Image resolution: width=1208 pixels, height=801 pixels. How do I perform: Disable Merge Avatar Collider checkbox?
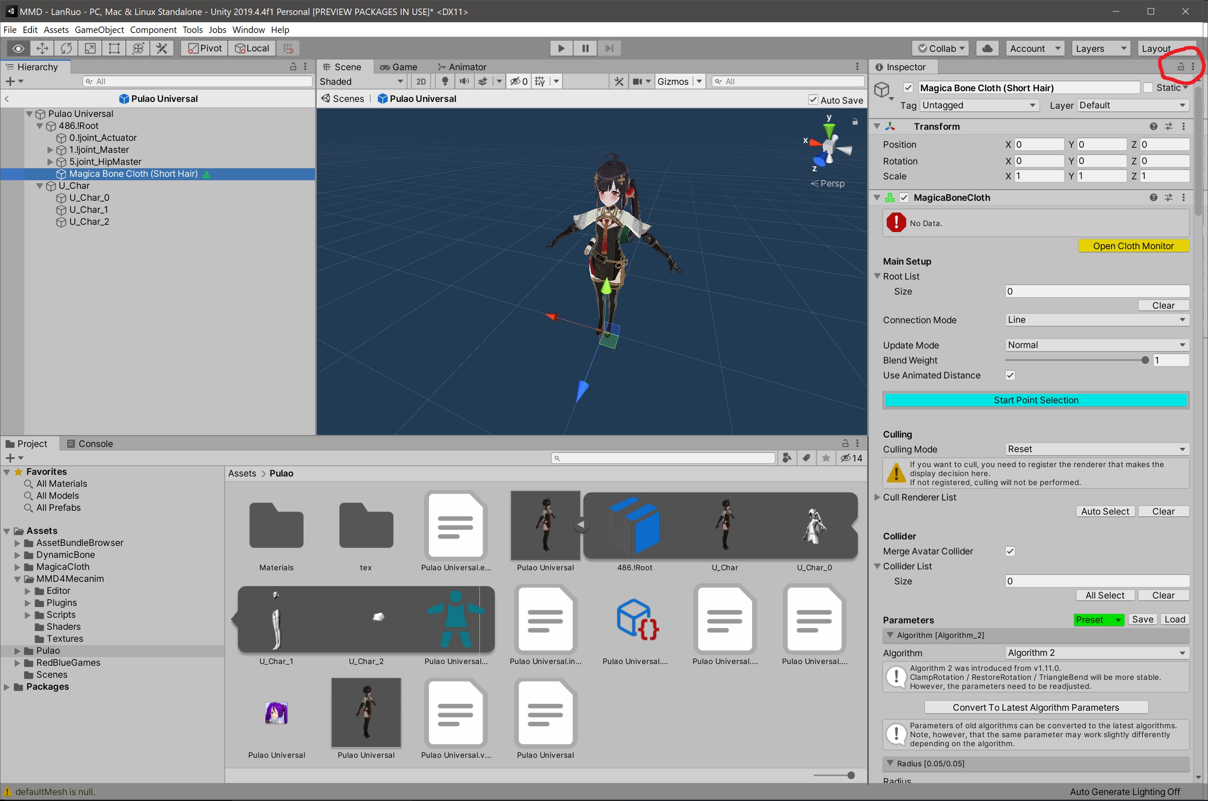point(1010,551)
